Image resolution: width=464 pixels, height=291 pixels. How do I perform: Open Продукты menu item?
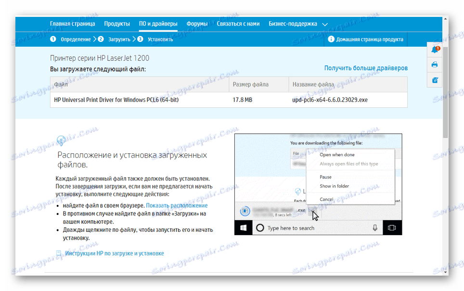(x=117, y=24)
